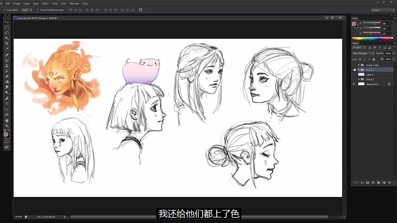
Task: Open the Kind filter dropdown
Action: pos(359,48)
